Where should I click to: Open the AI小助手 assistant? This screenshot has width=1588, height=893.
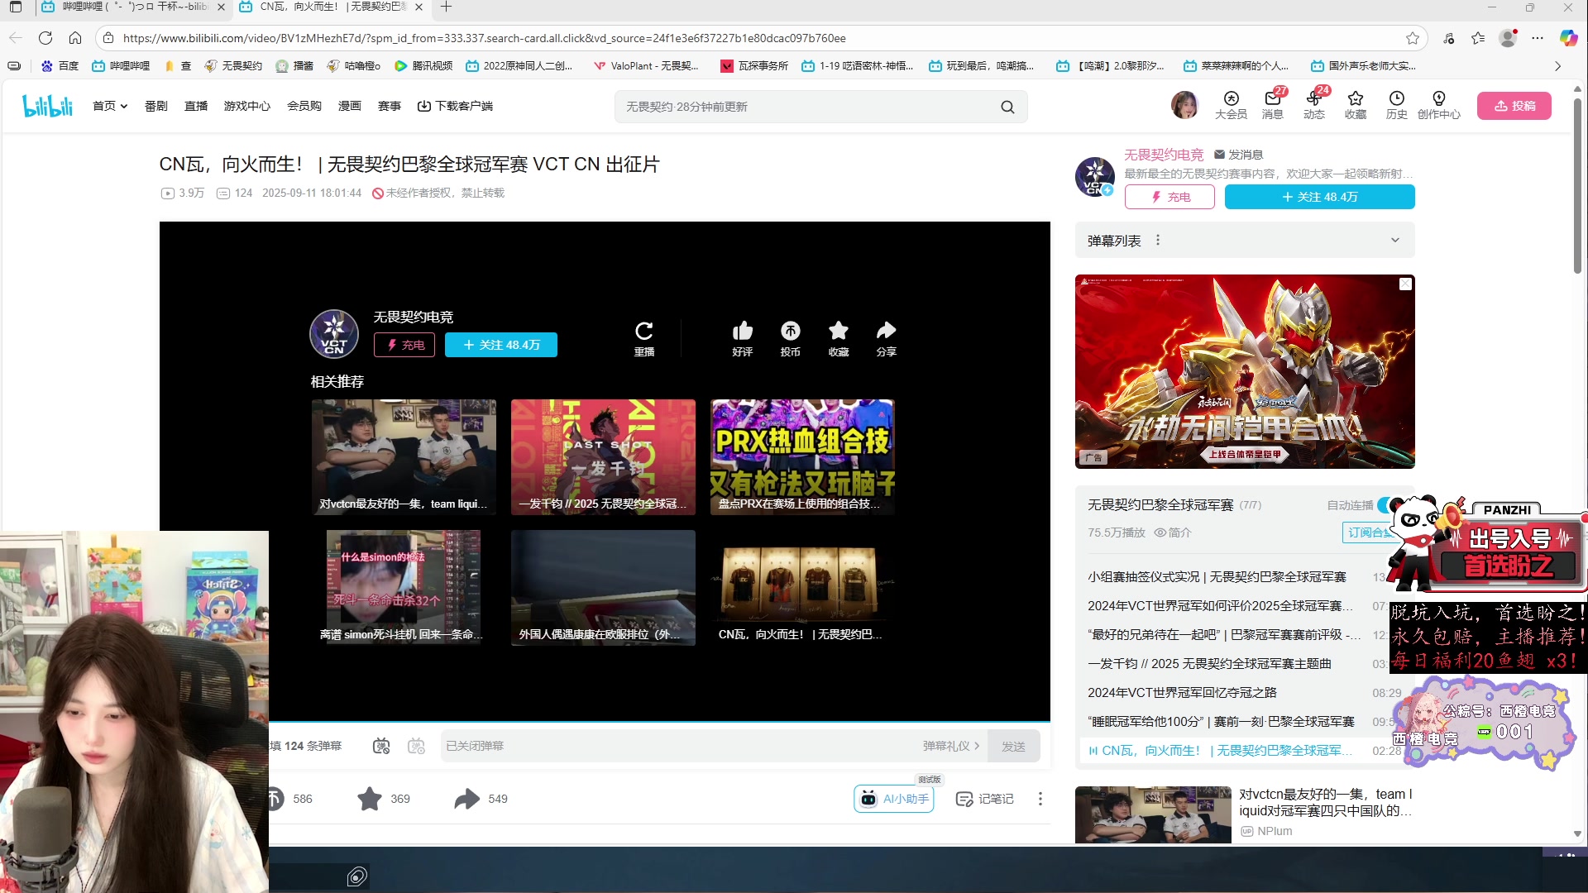tap(894, 799)
